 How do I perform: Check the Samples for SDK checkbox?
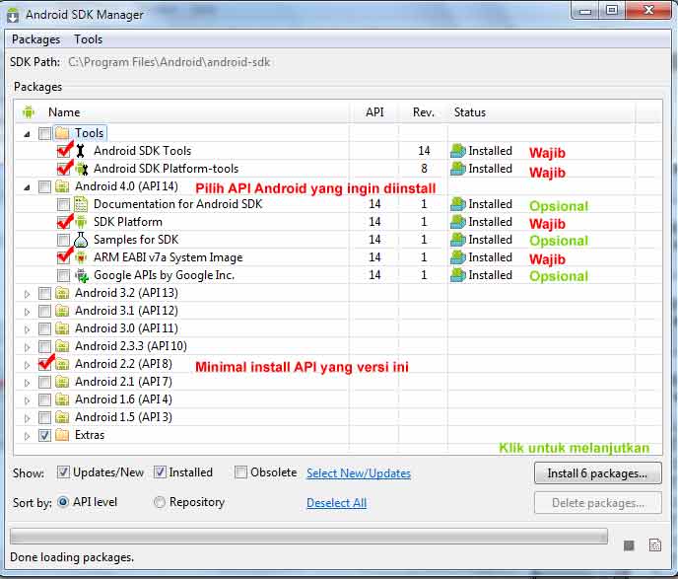tap(63, 240)
